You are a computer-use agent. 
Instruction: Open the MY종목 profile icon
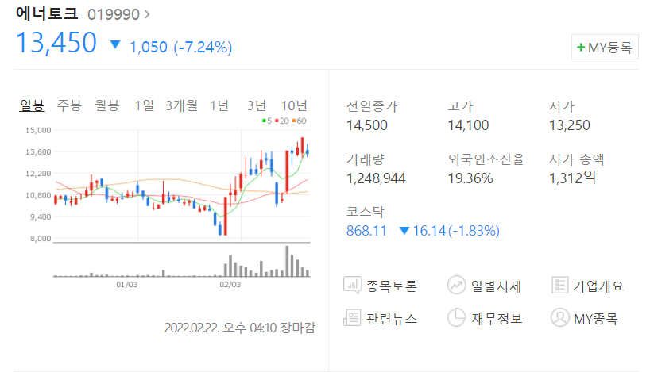coord(559,318)
